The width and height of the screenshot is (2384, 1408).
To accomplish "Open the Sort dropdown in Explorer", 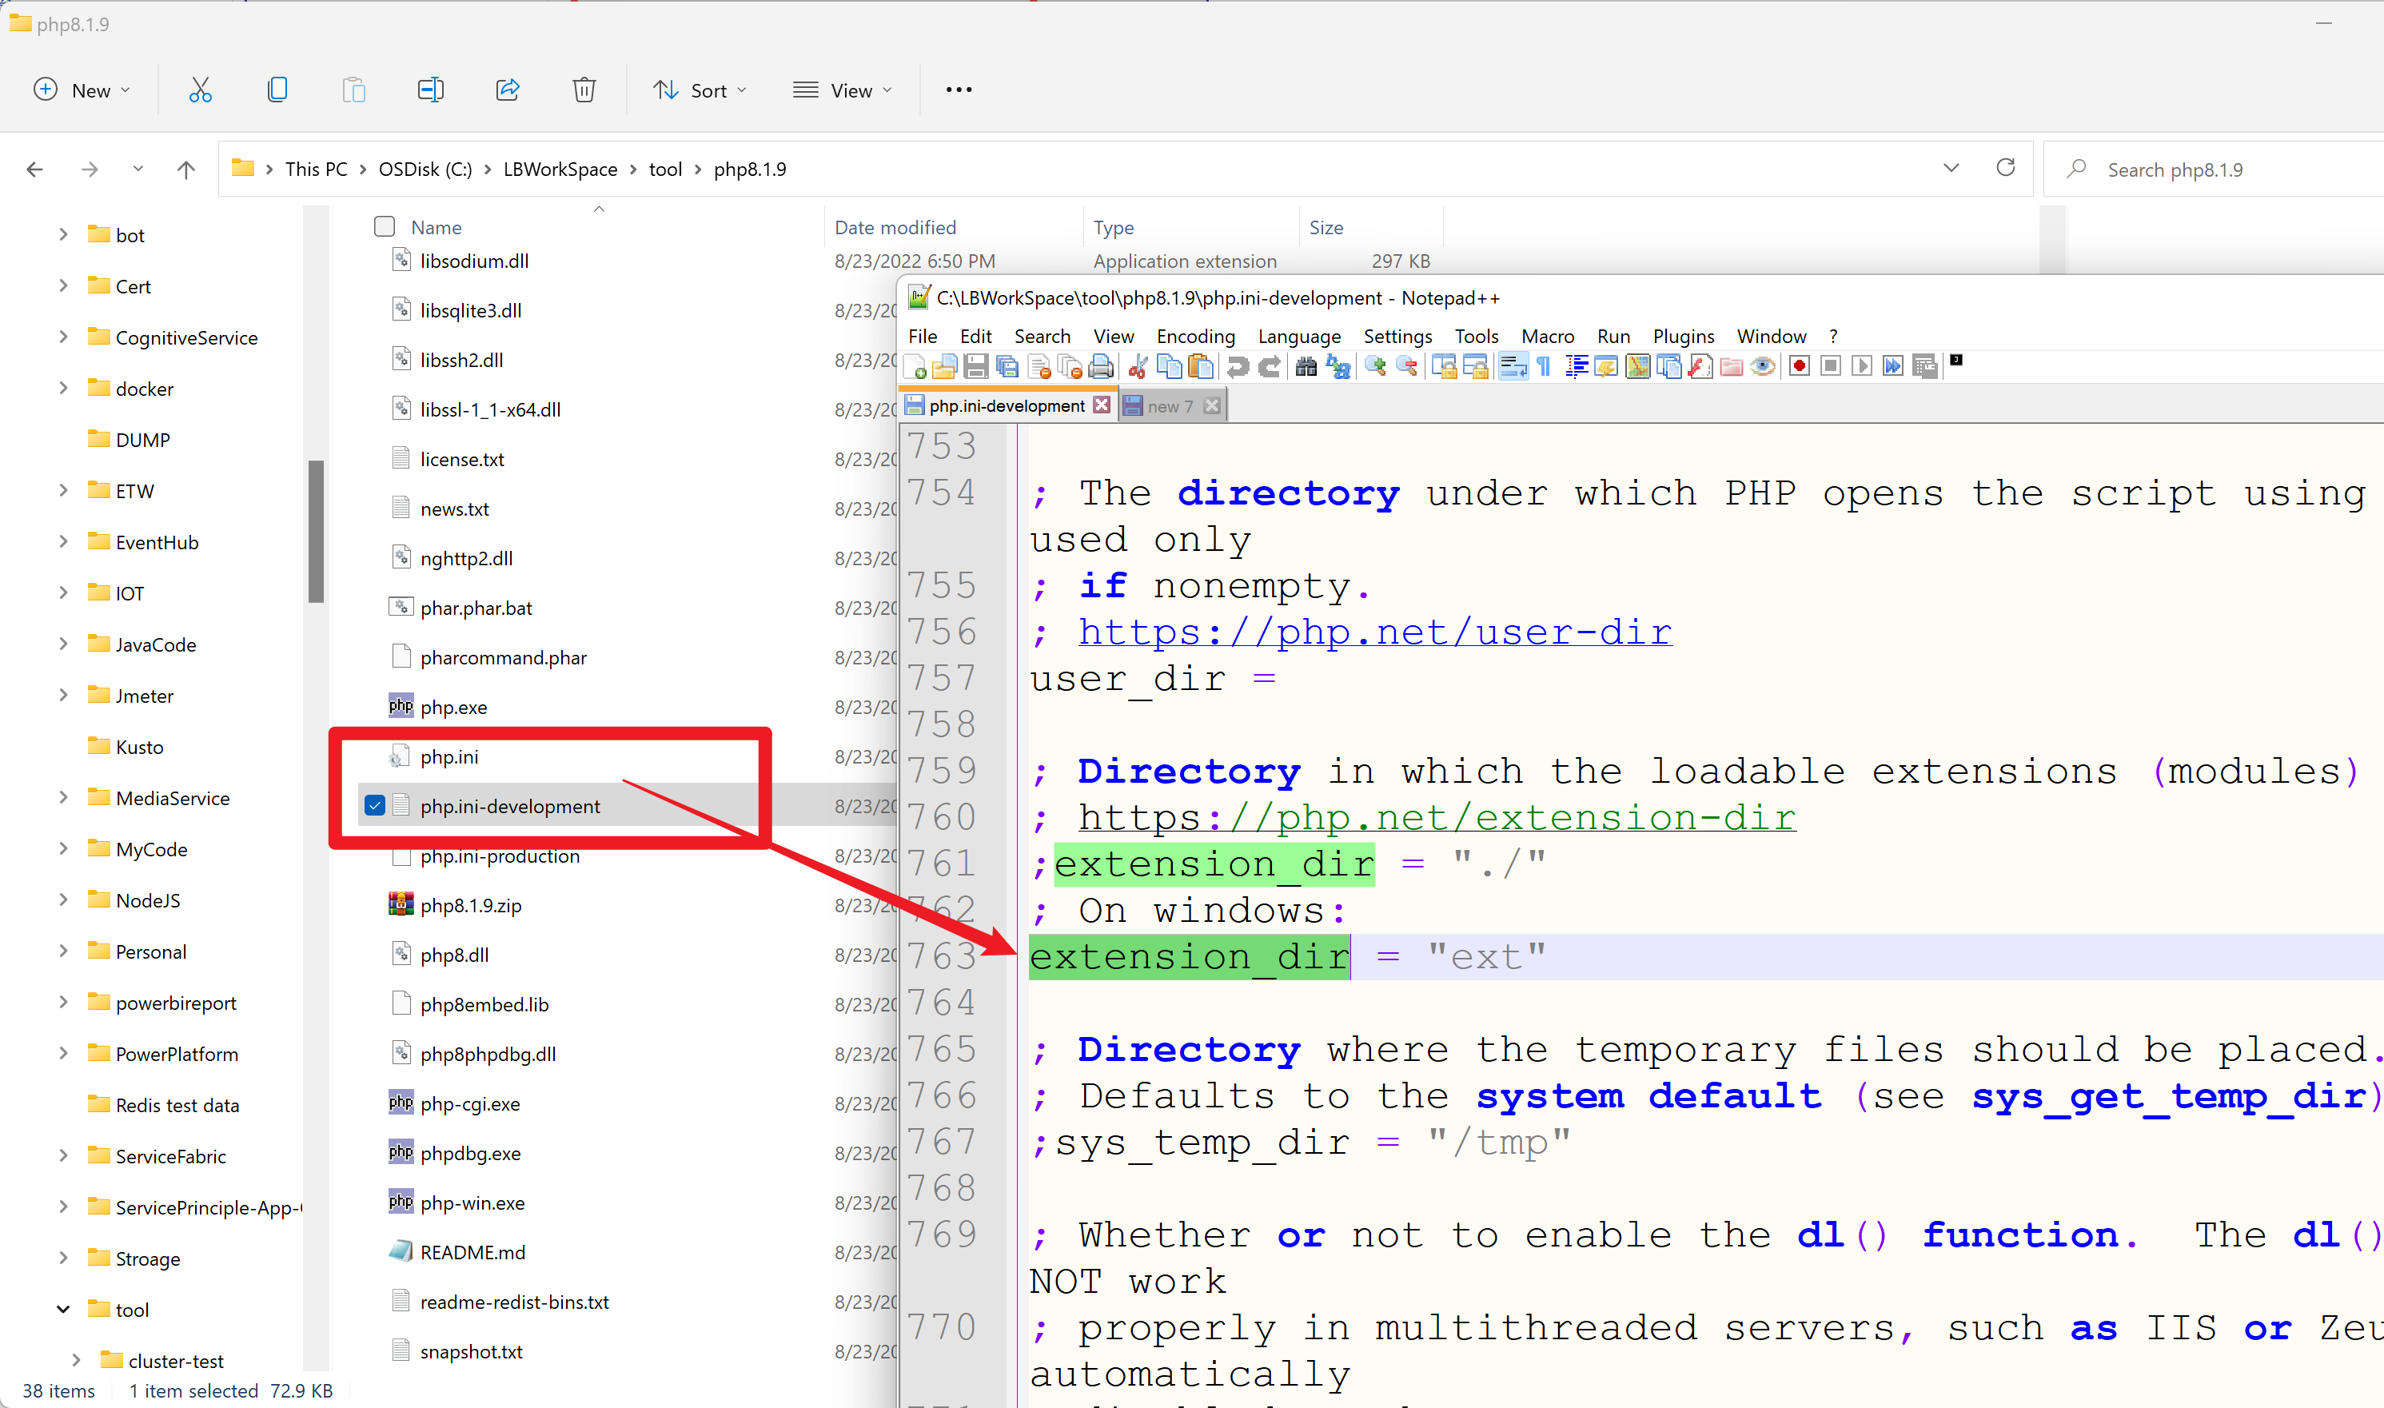I will tap(700, 90).
